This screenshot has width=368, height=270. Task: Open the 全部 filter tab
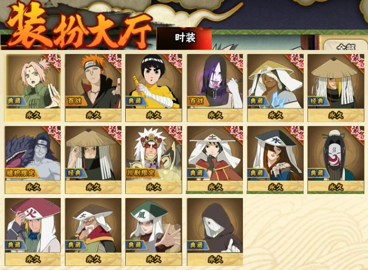point(345,46)
